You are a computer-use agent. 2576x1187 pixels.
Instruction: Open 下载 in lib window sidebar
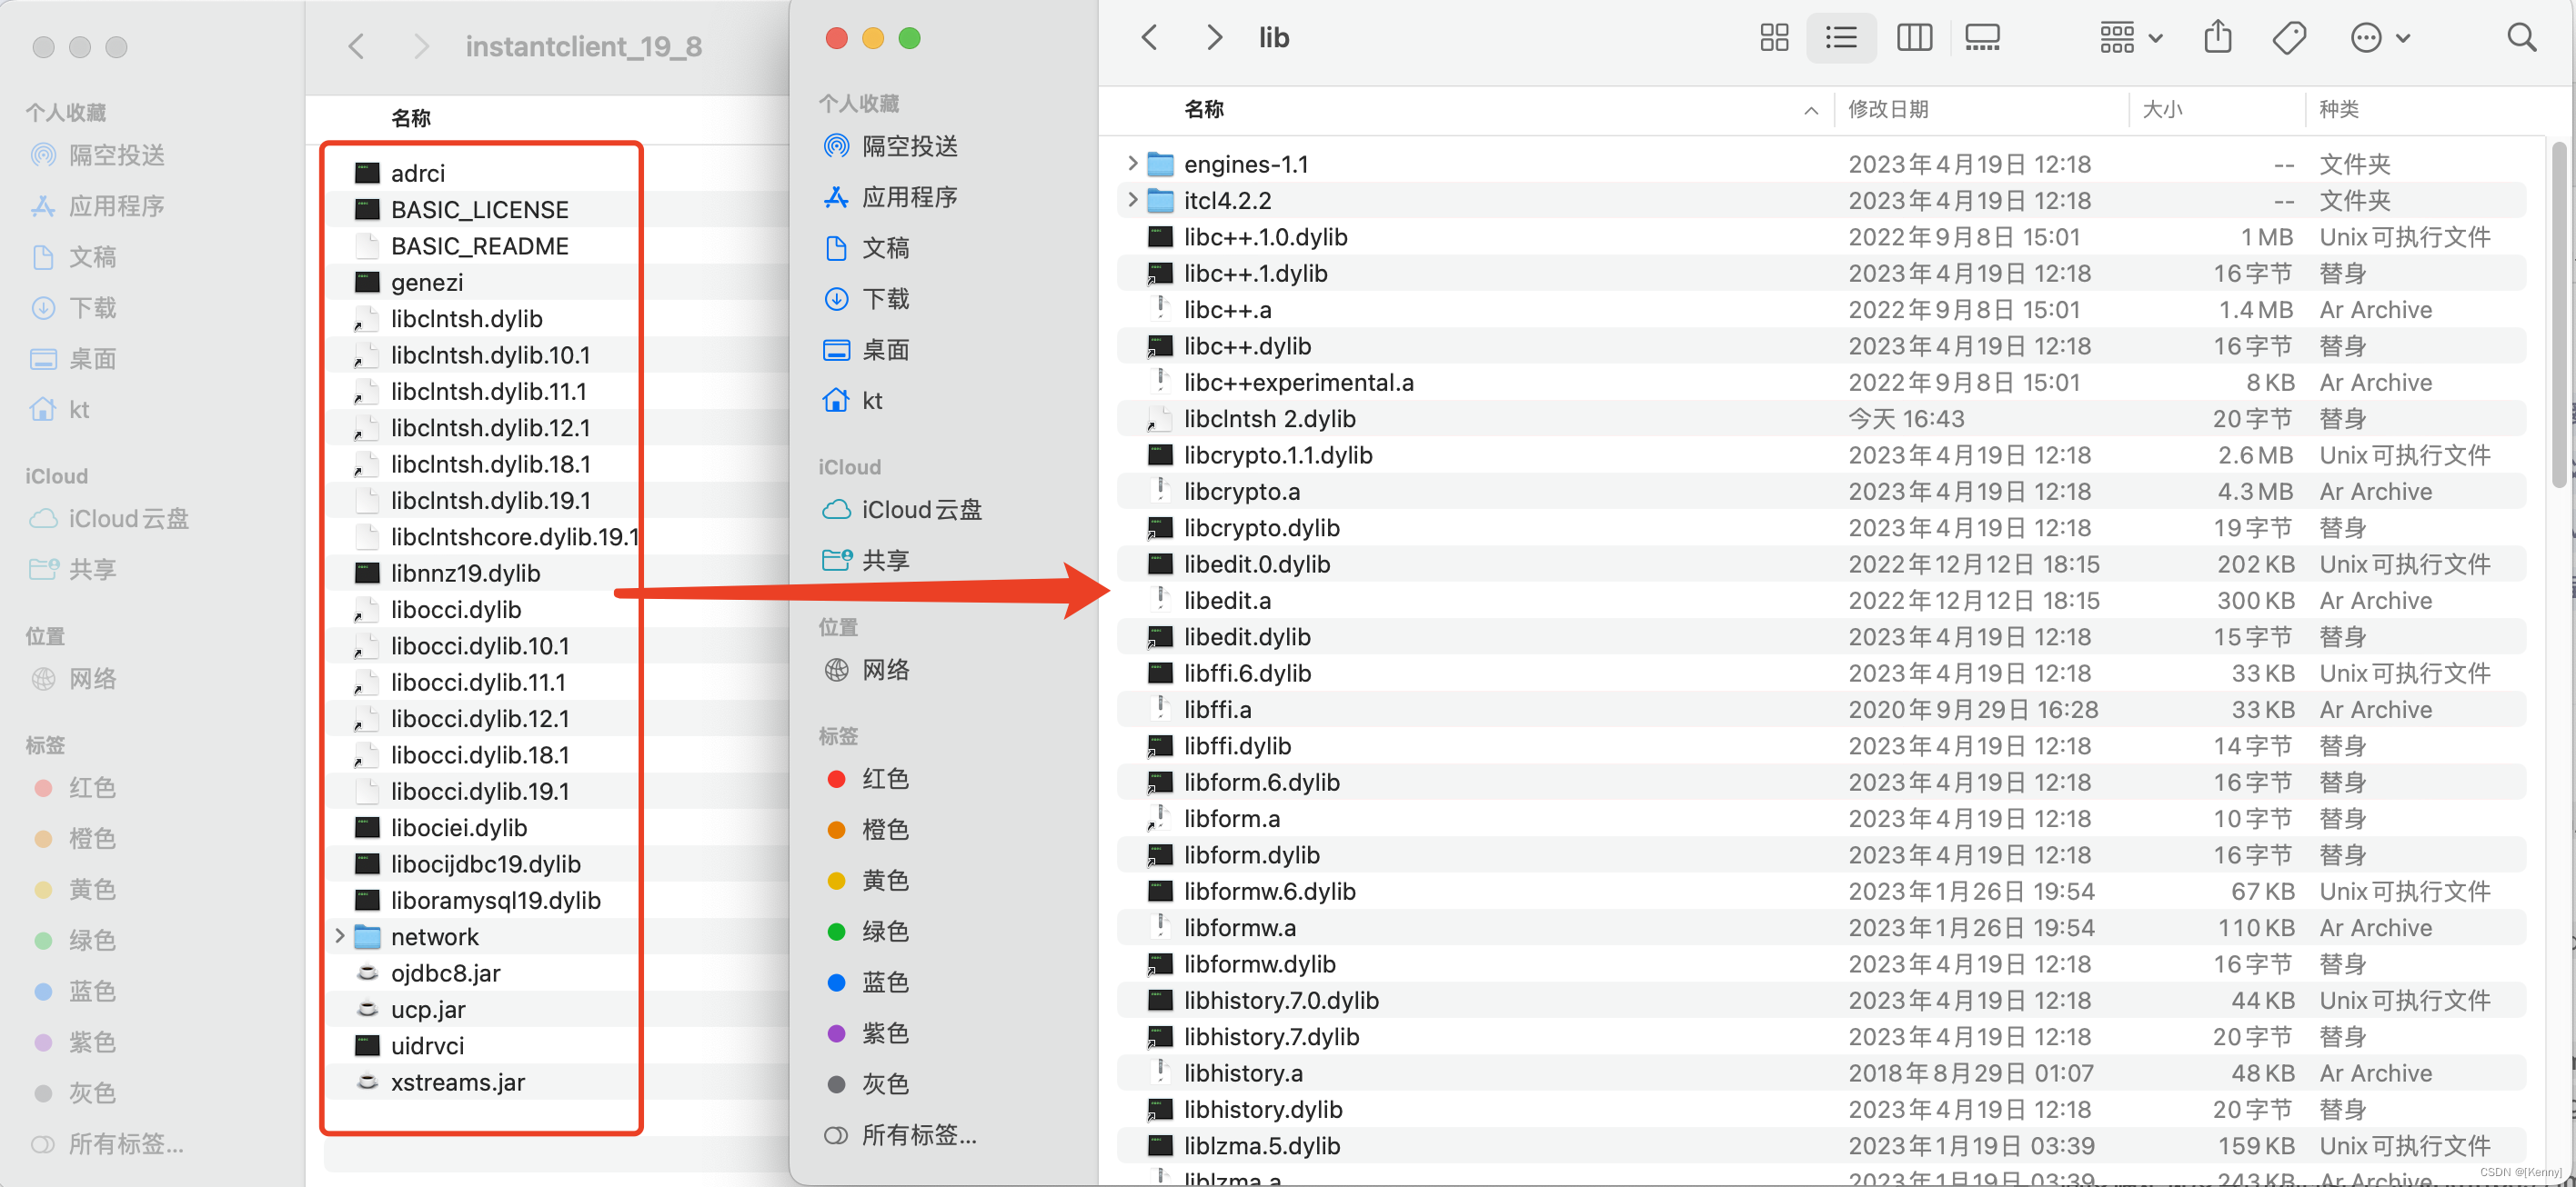866,299
